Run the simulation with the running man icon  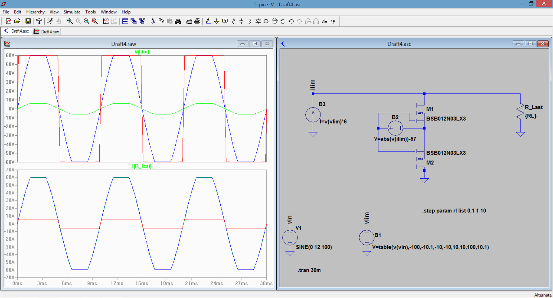(x=50, y=21)
